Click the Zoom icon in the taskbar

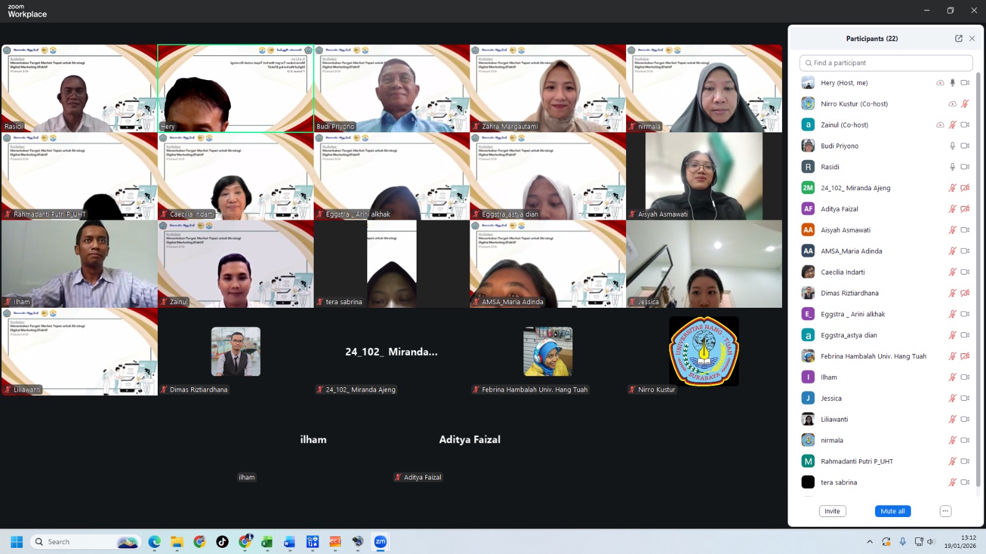pos(380,542)
